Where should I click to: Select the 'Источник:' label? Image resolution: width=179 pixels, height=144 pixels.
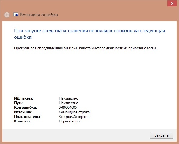click(x=23, y=112)
